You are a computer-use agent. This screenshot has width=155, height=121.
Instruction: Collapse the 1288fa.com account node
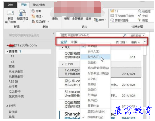click(x=7, y=45)
